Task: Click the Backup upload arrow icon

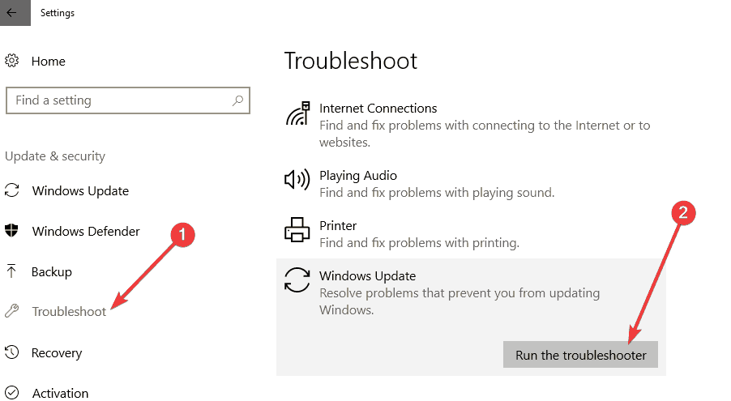Action: [x=12, y=271]
